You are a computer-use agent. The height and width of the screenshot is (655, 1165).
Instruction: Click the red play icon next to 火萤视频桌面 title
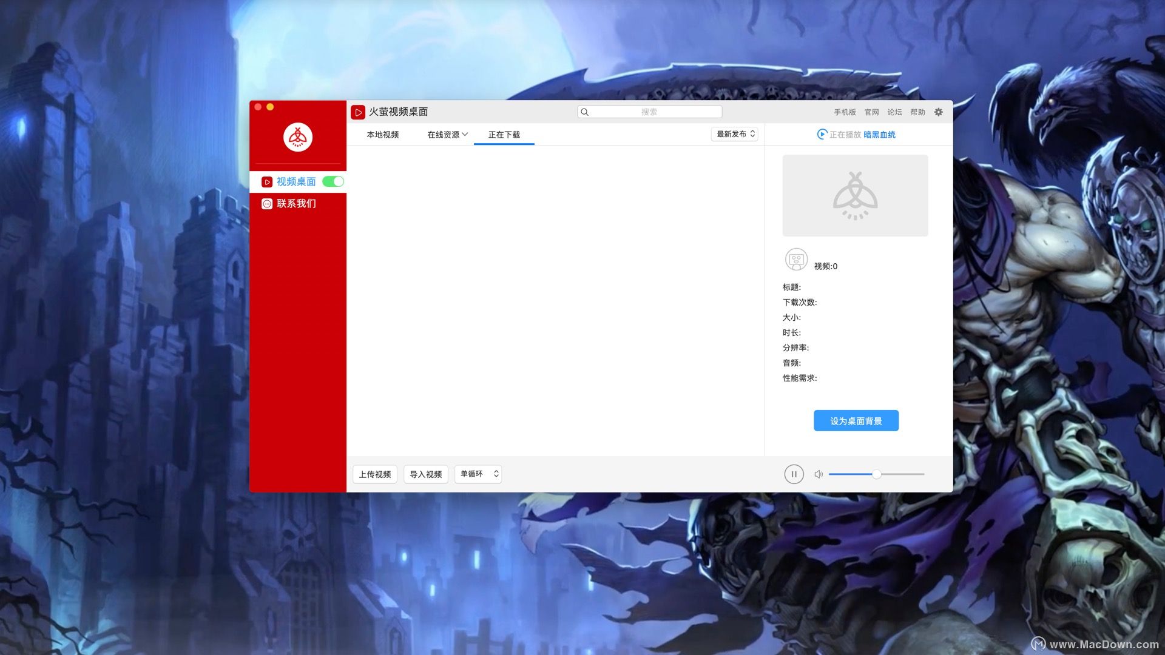pyautogui.click(x=358, y=112)
